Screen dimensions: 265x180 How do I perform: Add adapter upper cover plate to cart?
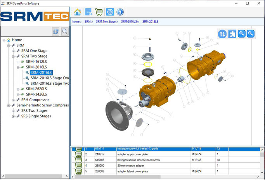(x=78, y=154)
